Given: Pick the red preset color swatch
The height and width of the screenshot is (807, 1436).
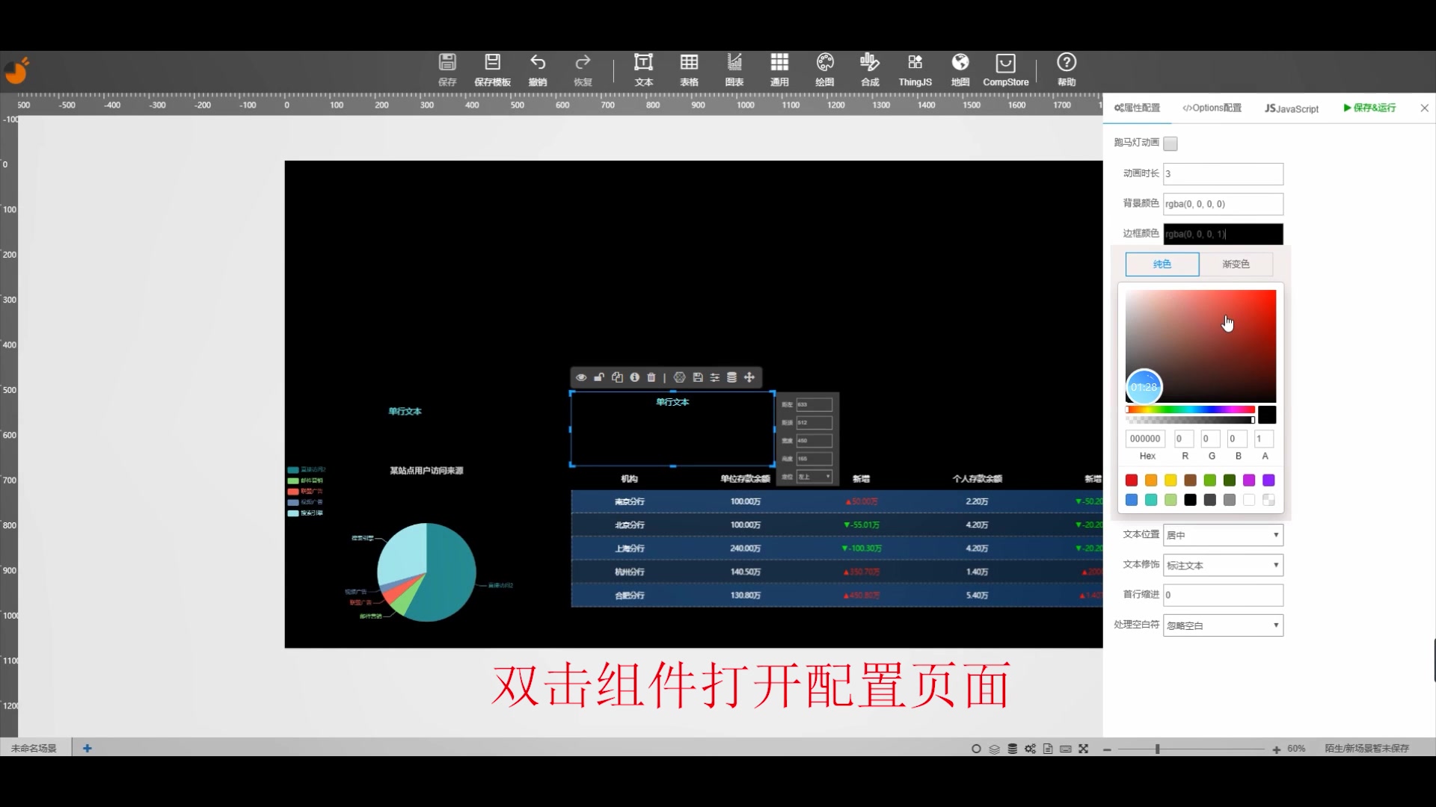Looking at the screenshot, I should (x=1131, y=480).
